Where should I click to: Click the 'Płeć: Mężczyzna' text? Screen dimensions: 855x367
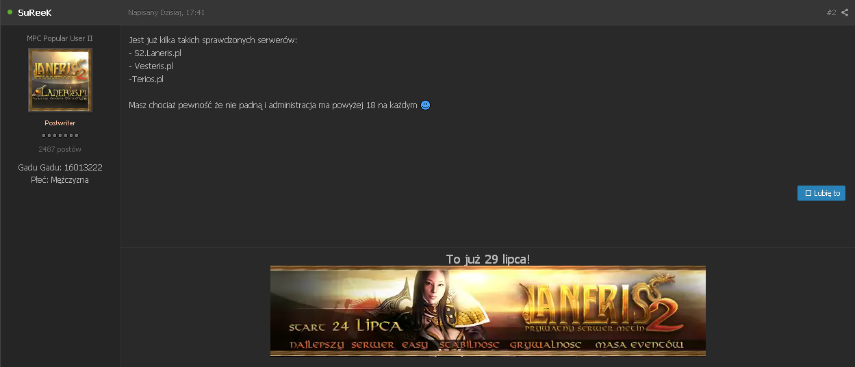[x=60, y=180]
